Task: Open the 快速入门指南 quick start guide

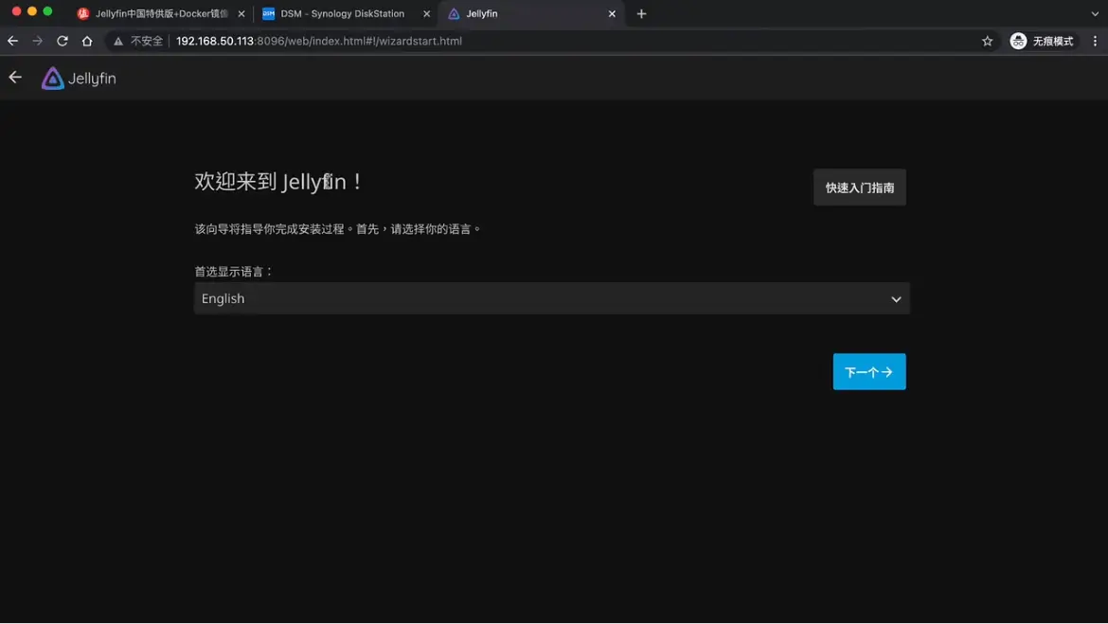Action: [859, 187]
